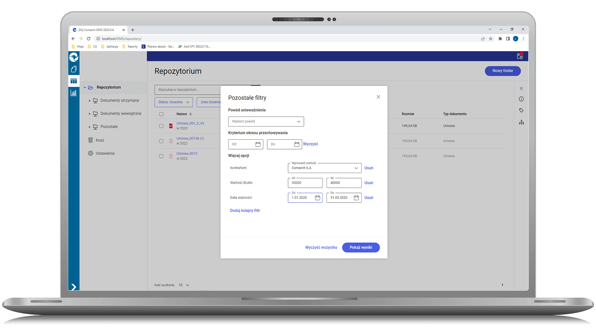
Task: Open the Status: Dowolny filter dropdown
Action: [174, 102]
